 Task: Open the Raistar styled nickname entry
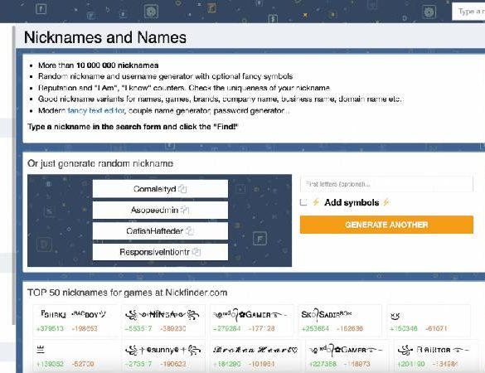coord(434,350)
